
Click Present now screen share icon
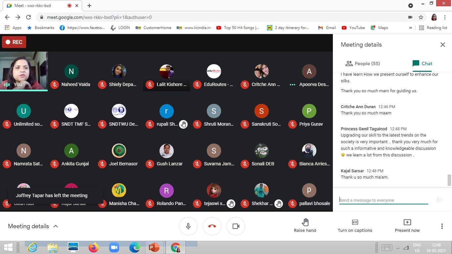pyautogui.click(x=407, y=222)
